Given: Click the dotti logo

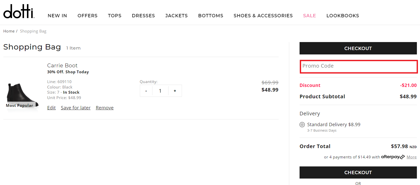Looking at the screenshot, I should (x=19, y=12).
